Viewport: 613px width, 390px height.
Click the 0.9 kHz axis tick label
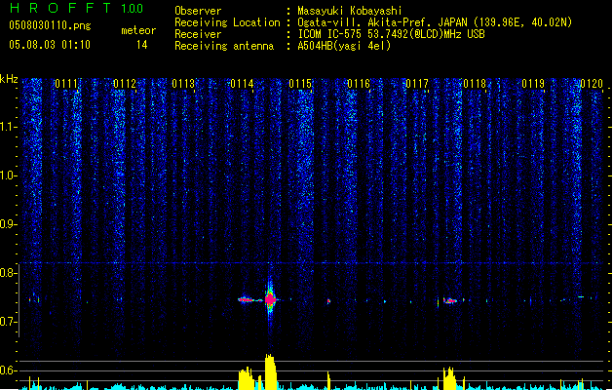click(x=9, y=224)
